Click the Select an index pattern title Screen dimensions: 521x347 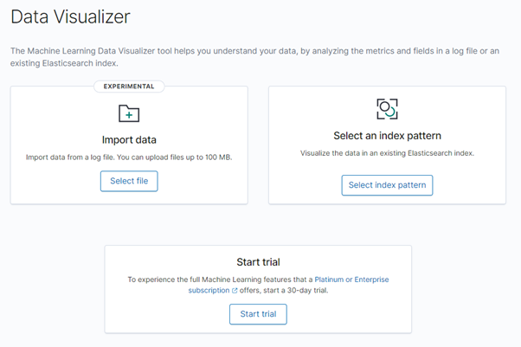pos(387,136)
